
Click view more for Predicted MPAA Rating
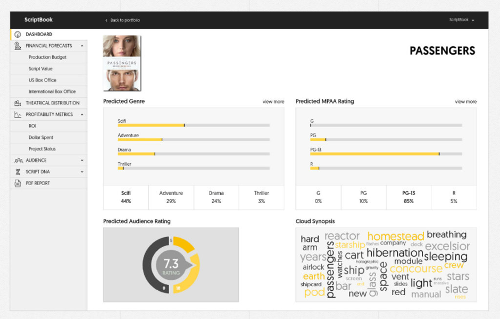[465, 102]
